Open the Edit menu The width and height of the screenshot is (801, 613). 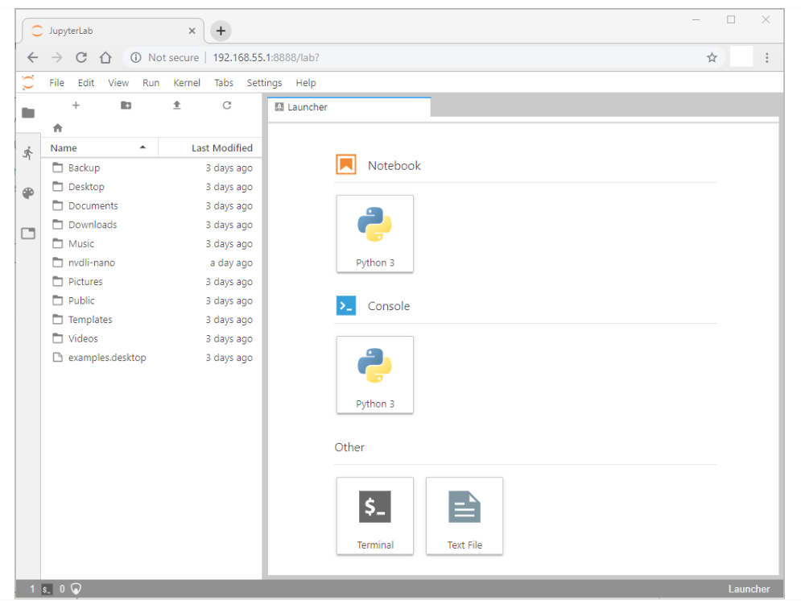click(x=86, y=83)
